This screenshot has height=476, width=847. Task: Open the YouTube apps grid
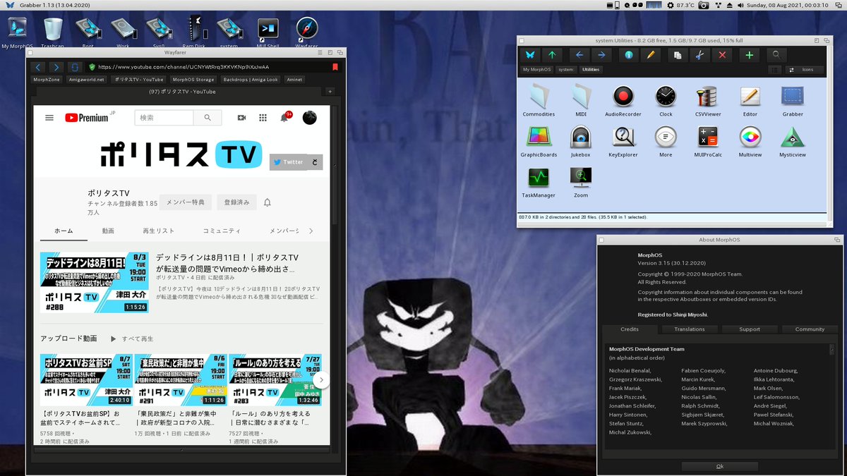point(263,118)
